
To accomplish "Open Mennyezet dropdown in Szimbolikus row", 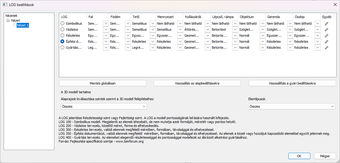I will 180,23.
